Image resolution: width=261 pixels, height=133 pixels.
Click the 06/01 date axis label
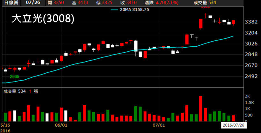tap(61, 125)
